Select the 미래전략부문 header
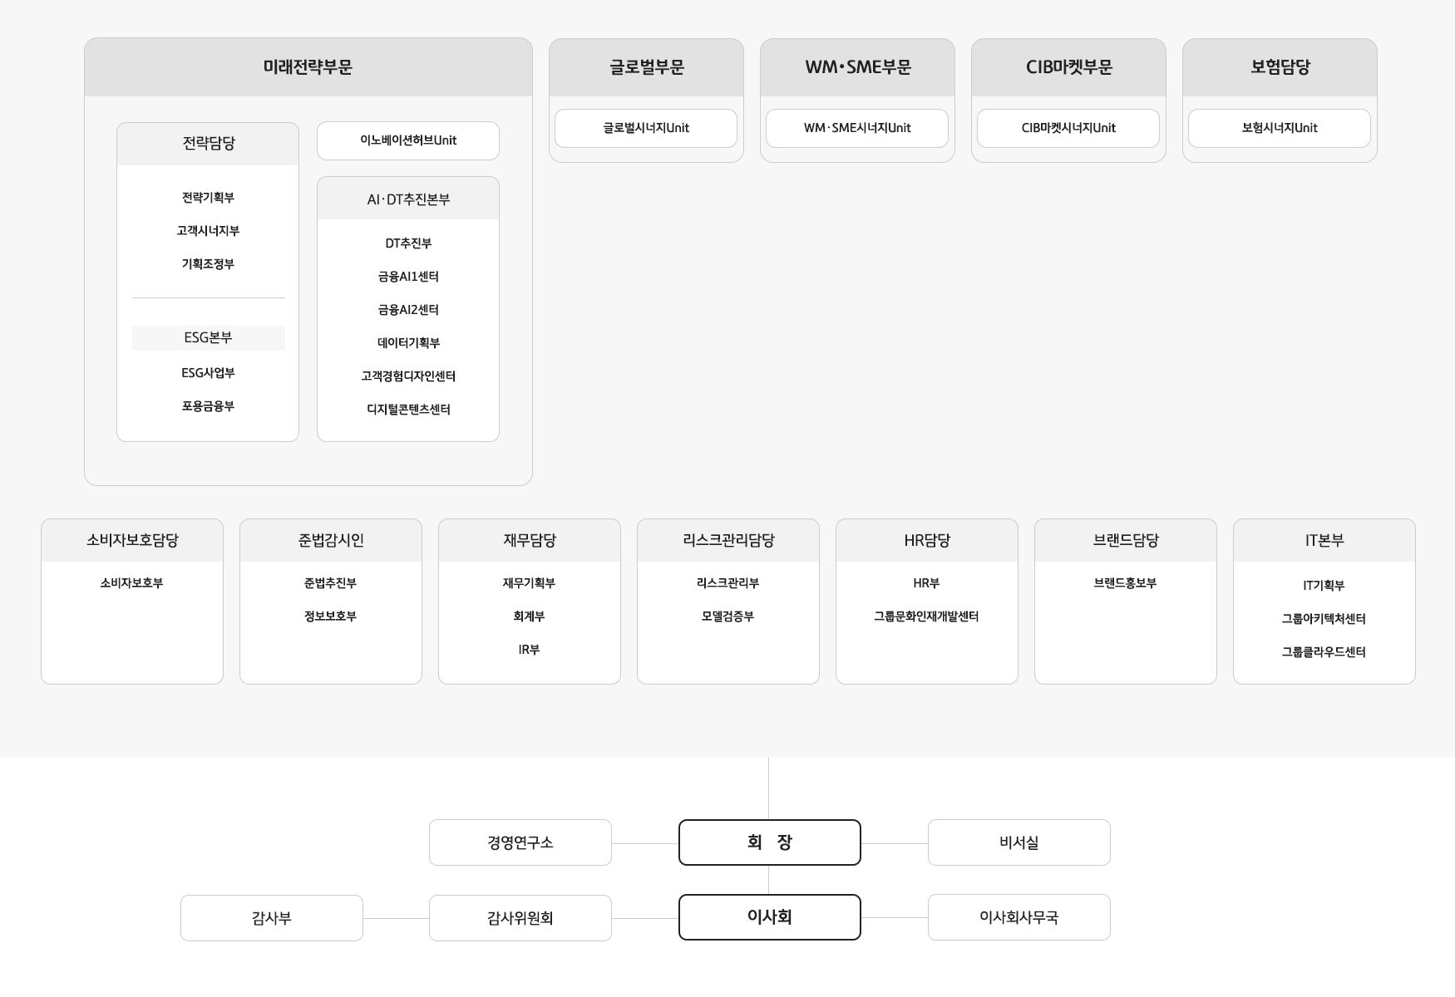The height and width of the screenshot is (997, 1455). (x=308, y=67)
